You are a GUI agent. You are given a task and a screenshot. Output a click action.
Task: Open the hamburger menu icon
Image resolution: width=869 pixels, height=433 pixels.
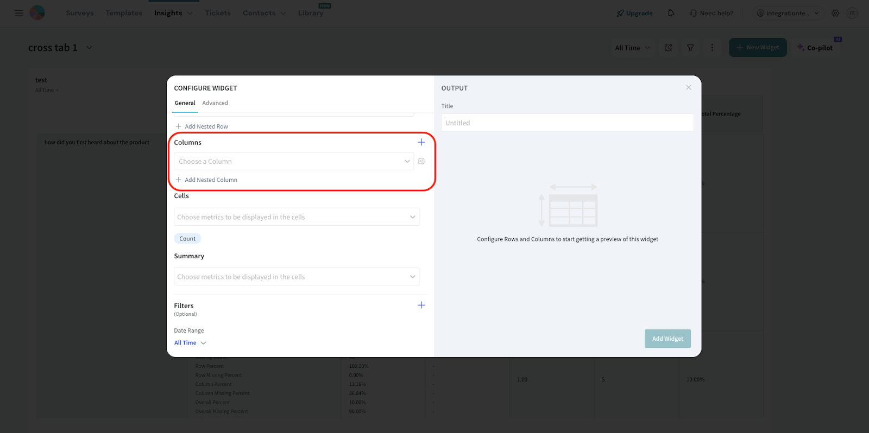[x=19, y=13]
